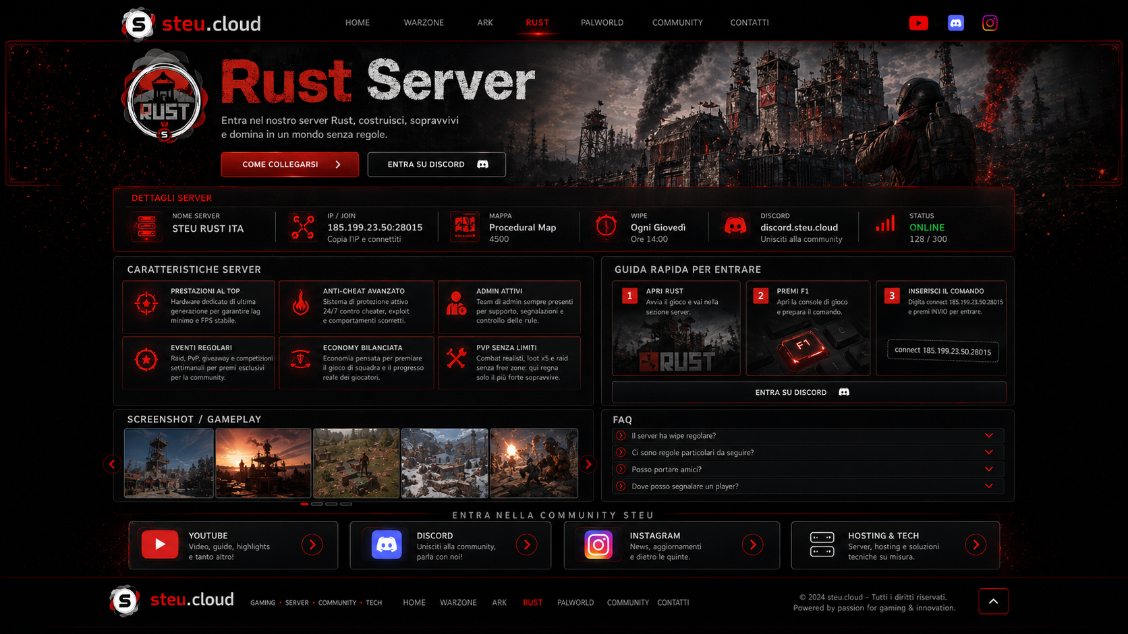Show previous gameplay screenshots

112,464
